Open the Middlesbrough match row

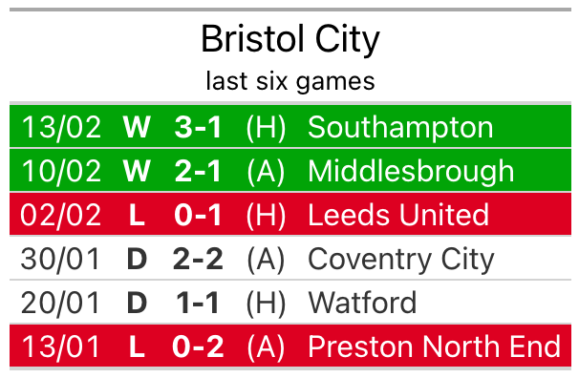[x=290, y=170]
